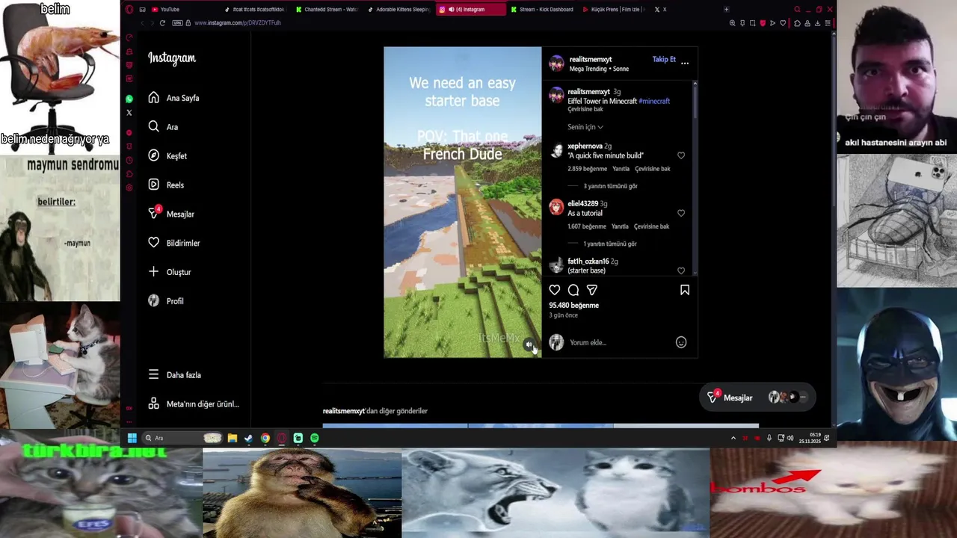Open Mesajlar in the left sidebar

pos(171,214)
